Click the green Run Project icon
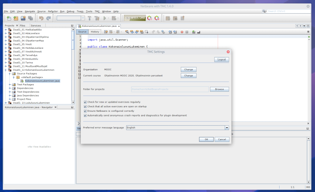The height and width of the screenshot is (192, 315). [105, 18]
